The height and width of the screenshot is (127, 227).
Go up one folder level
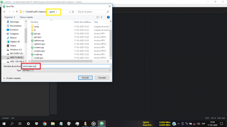point(17,12)
